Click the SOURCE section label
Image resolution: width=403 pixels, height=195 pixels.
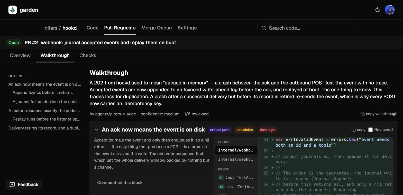point(225,142)
